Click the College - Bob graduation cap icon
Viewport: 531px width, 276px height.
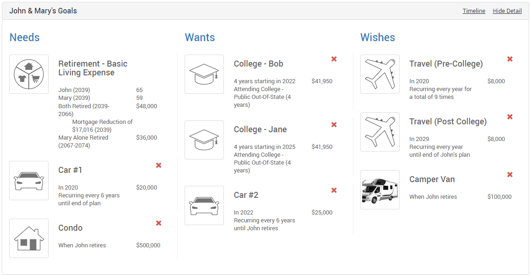(204, 74)
